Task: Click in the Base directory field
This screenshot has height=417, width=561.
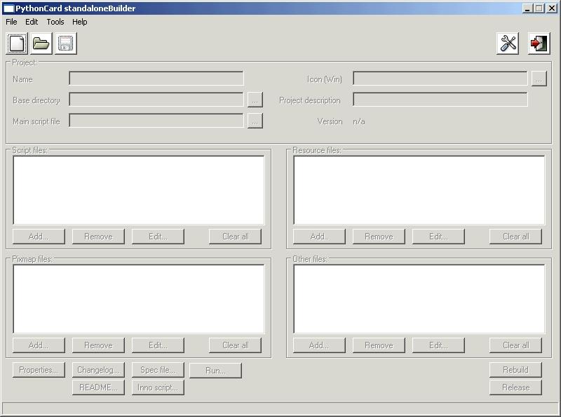Action: (x=156, y=100)
